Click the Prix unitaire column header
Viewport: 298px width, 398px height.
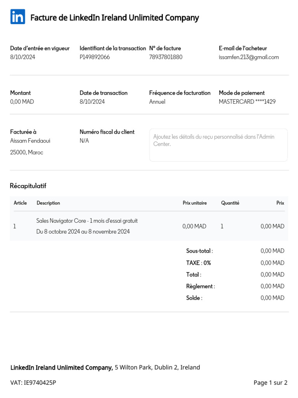tap(194, 203)
